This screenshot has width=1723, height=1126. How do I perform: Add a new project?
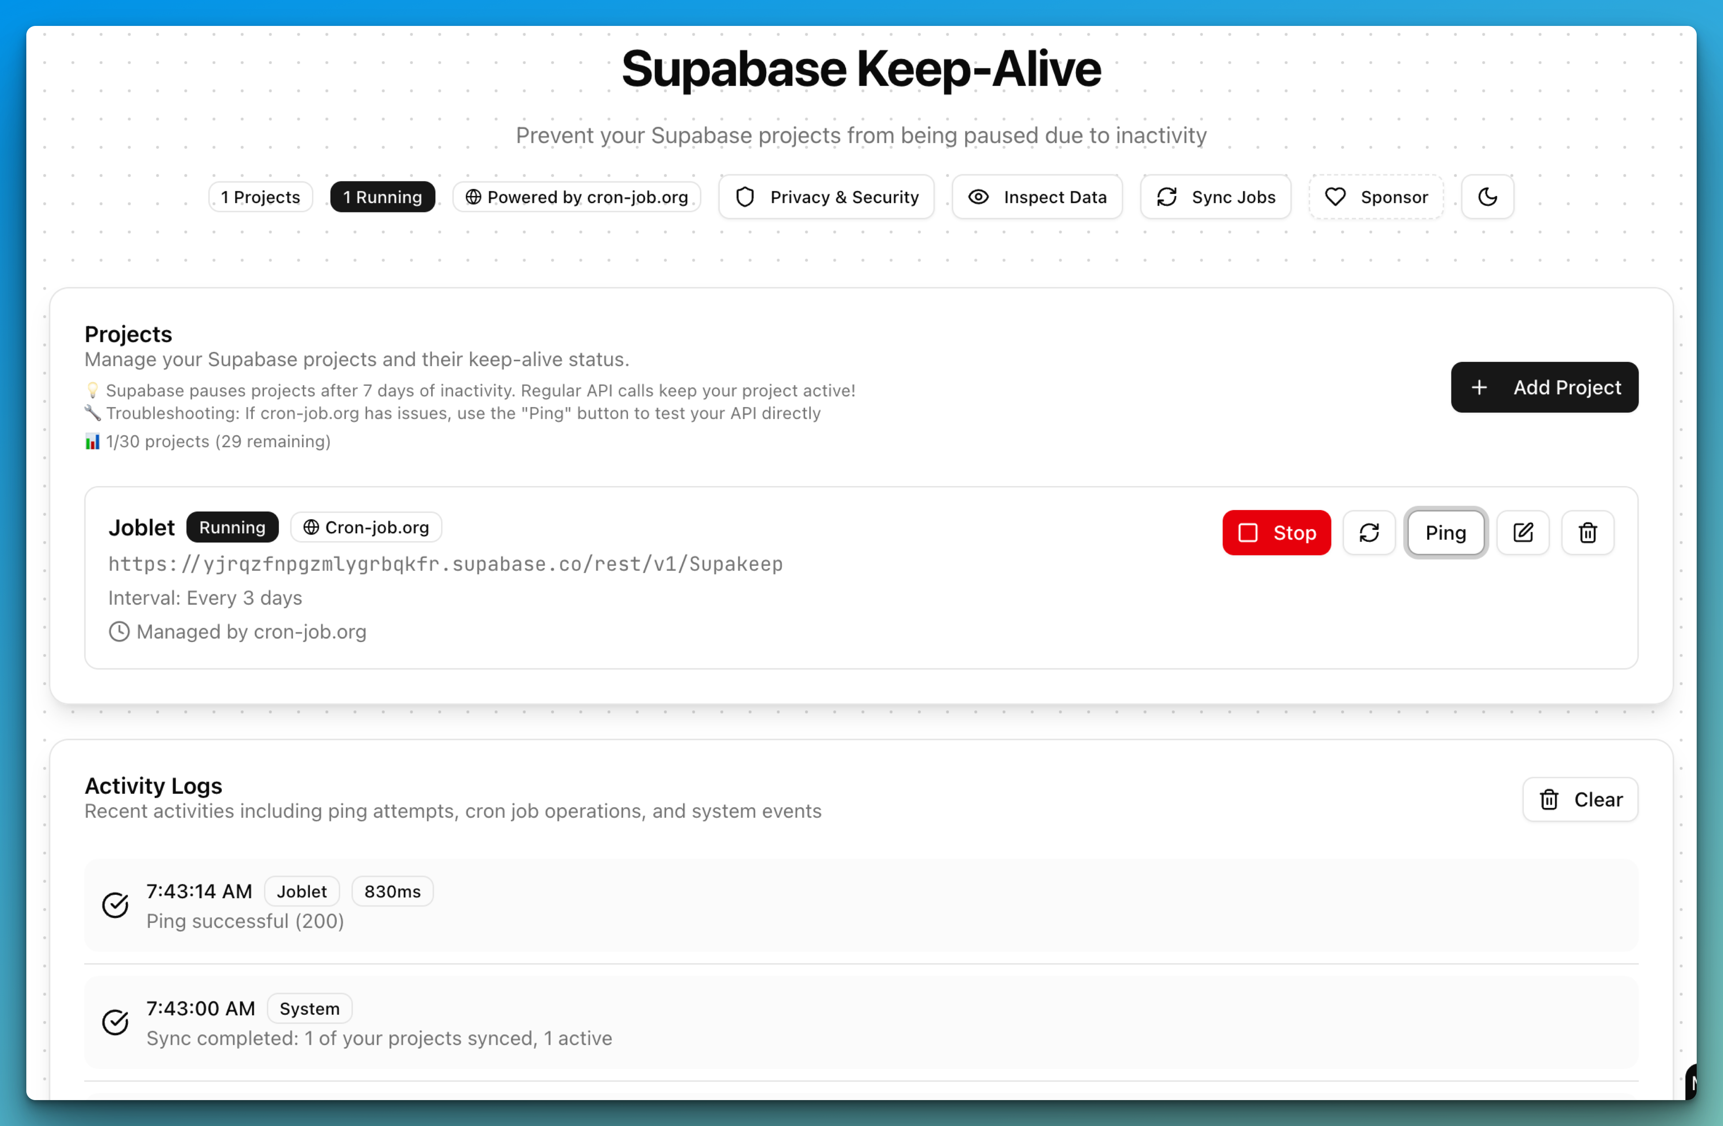coord(1544,387)
